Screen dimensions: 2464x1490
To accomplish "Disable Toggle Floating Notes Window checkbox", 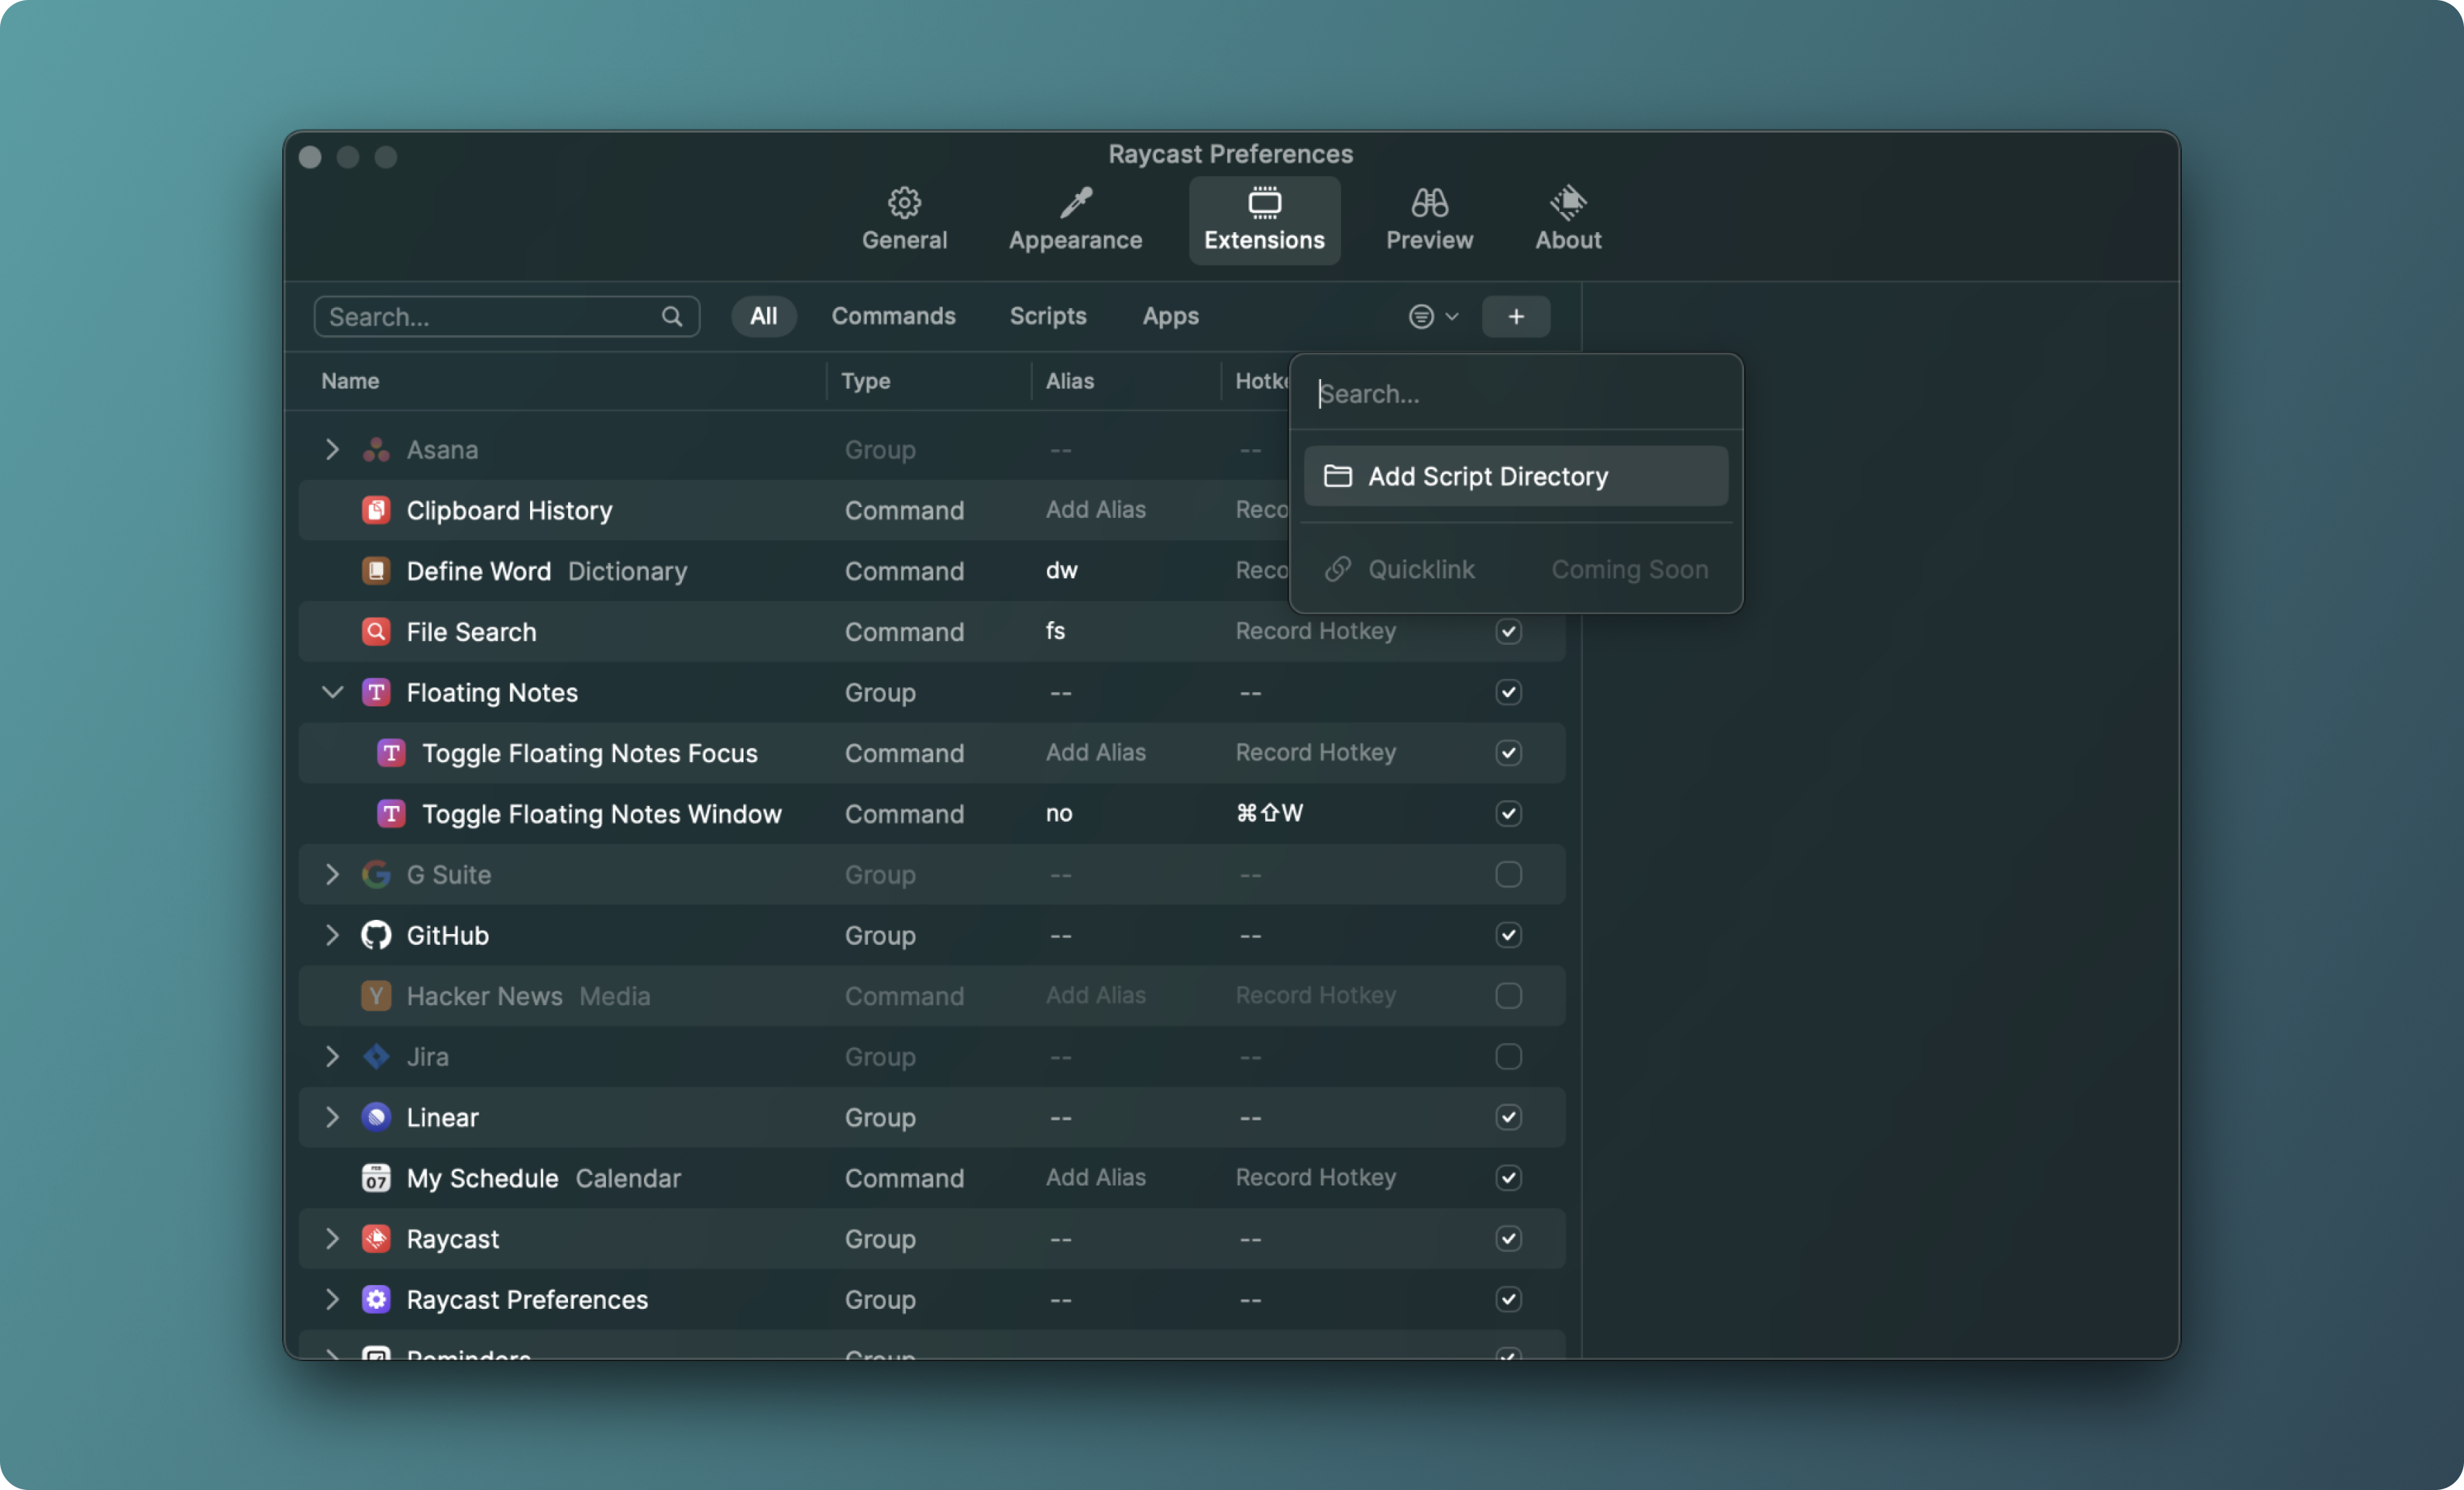I will point(1508,813).
